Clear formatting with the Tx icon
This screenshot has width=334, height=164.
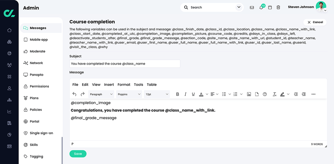275,94
